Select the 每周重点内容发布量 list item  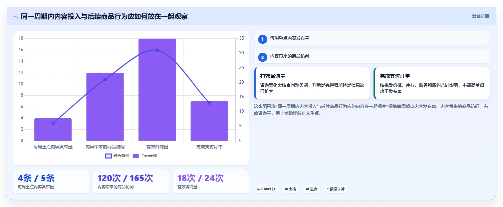372,38
